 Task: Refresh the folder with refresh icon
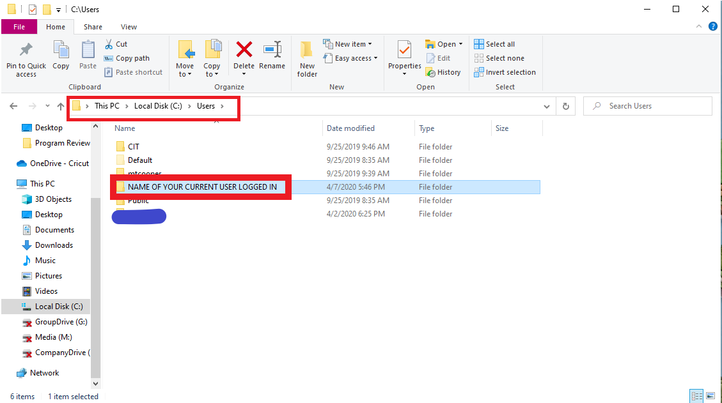565,106
